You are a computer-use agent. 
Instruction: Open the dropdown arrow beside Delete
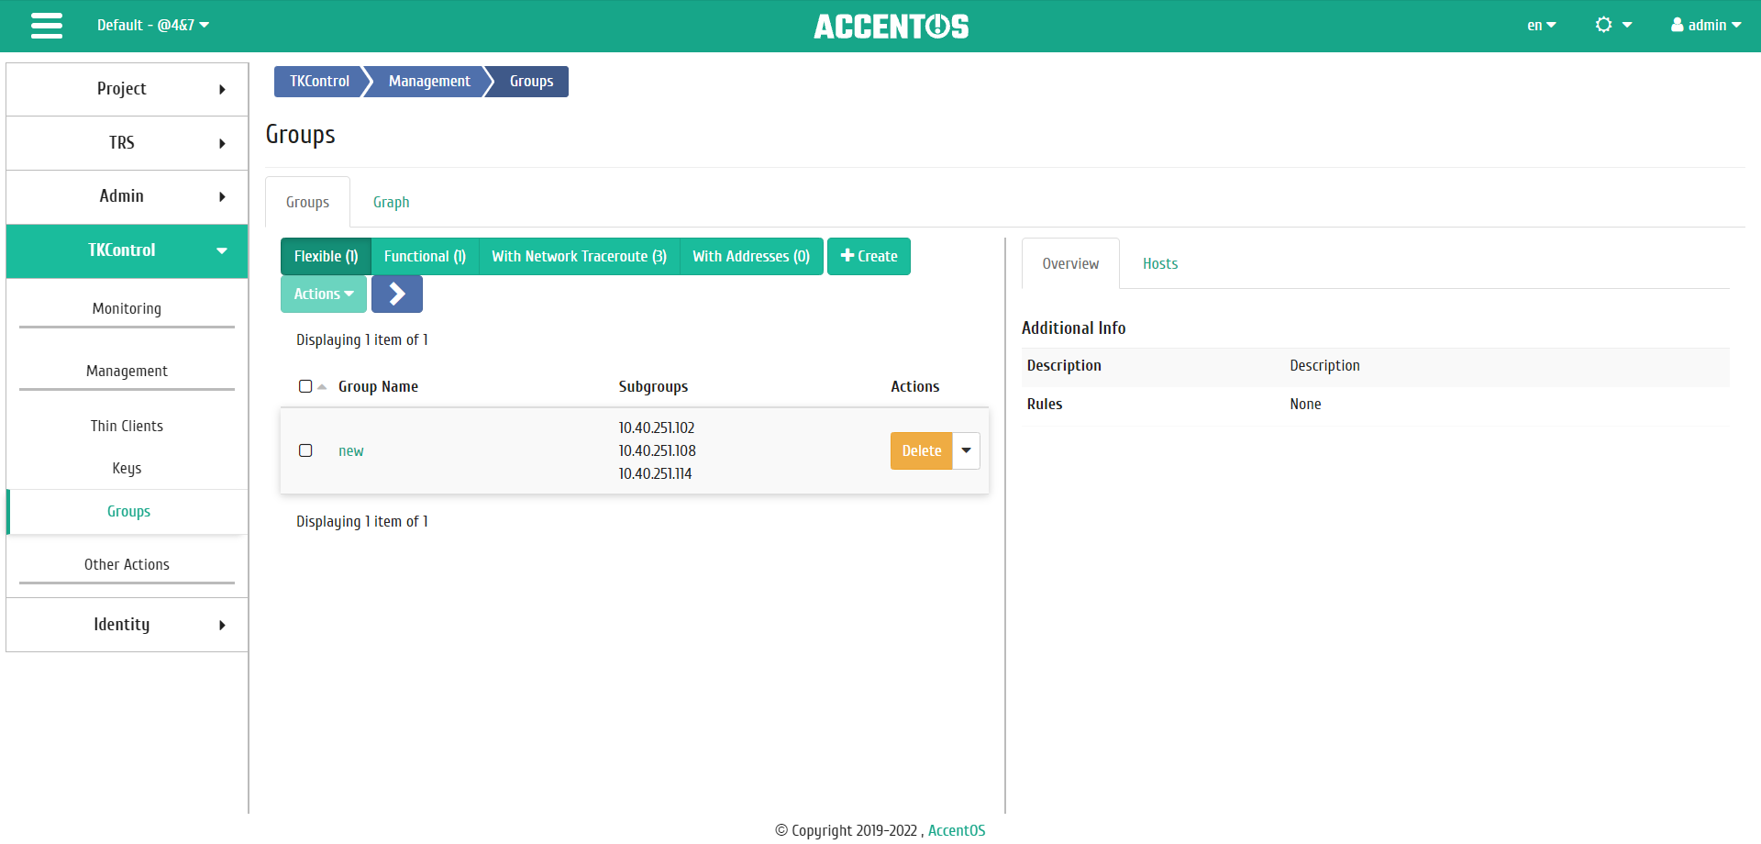(x=967, y=450)
